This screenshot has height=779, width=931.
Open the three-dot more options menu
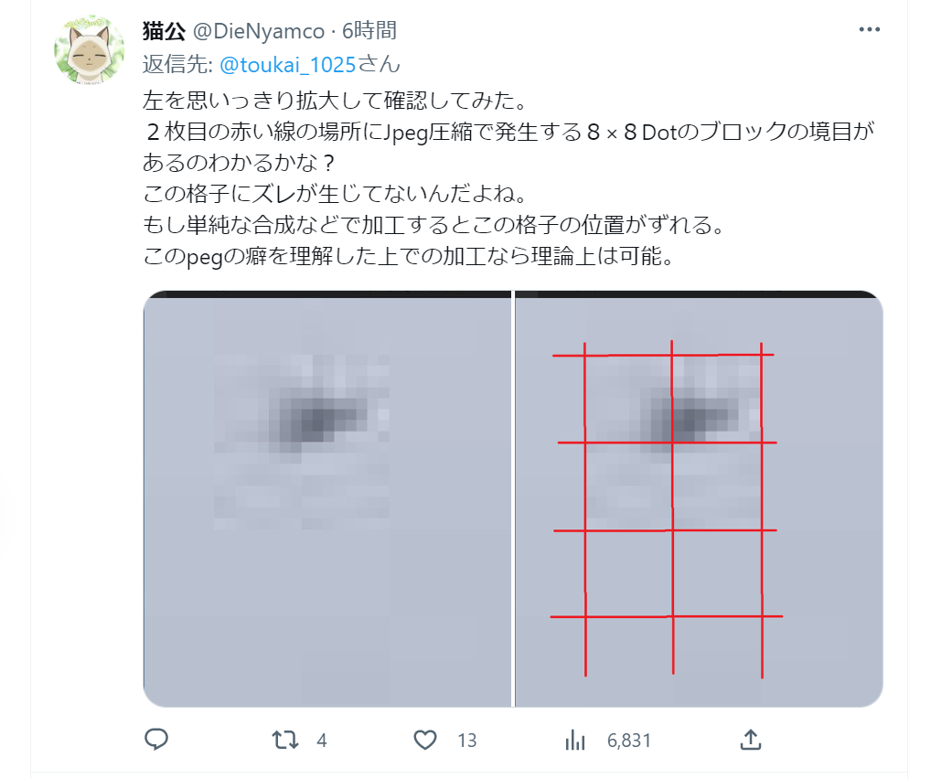[869, 29]
